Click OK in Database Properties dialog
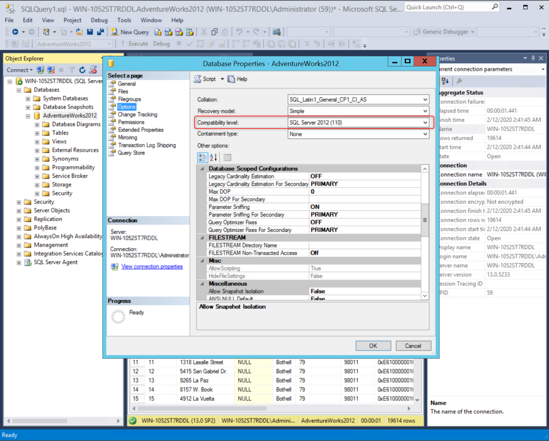The width and height of the screenshot is (549, 441). 373,346
